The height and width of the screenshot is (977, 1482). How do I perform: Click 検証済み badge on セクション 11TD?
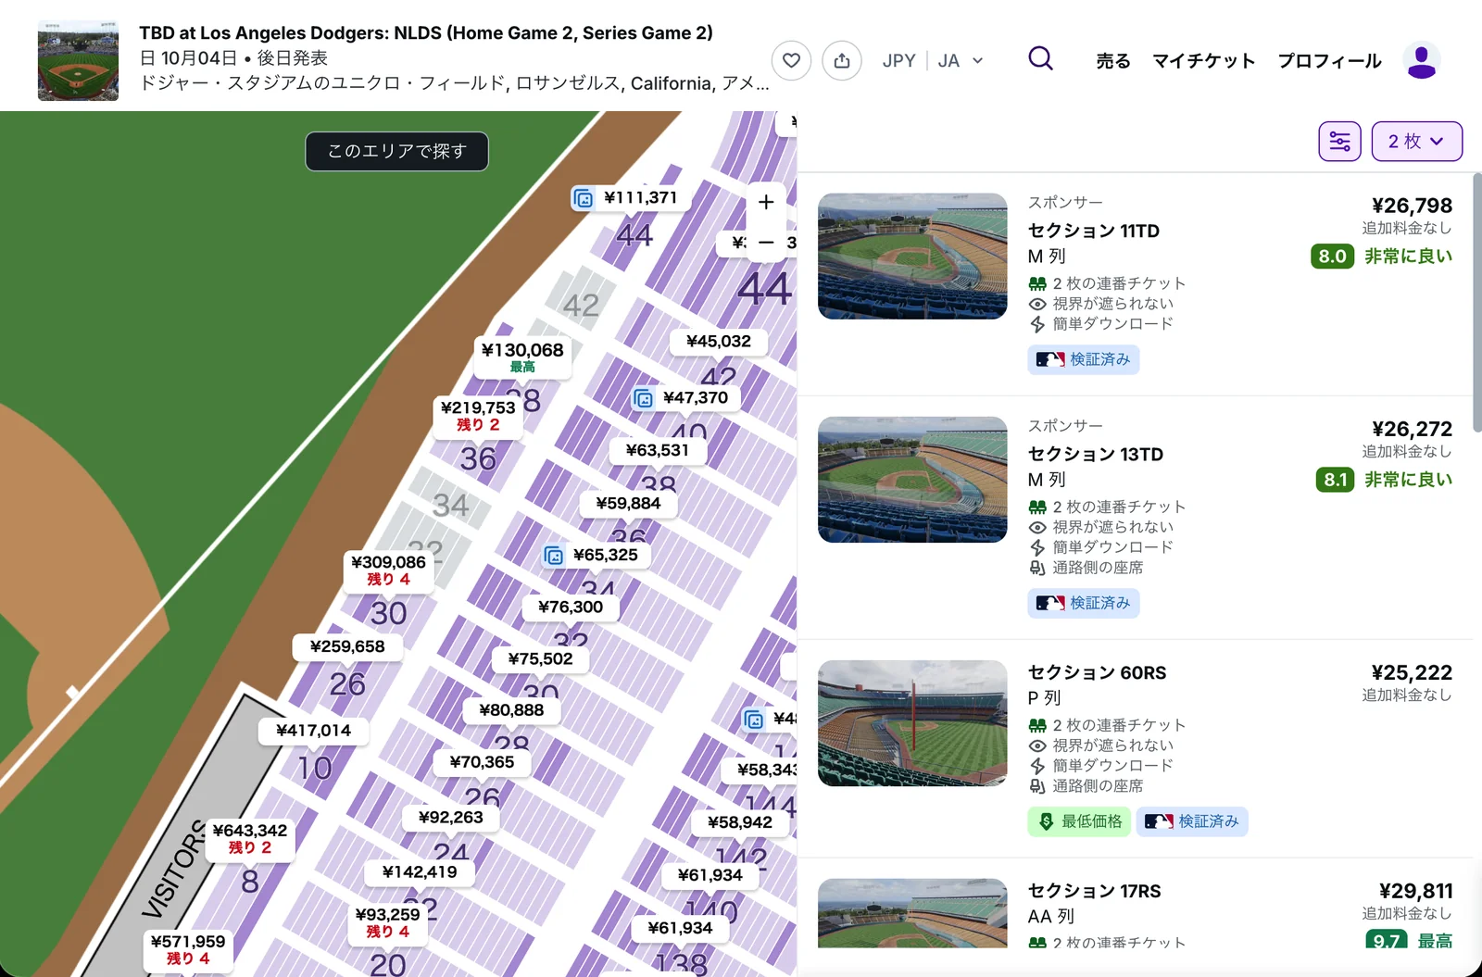click(1084, 359)
